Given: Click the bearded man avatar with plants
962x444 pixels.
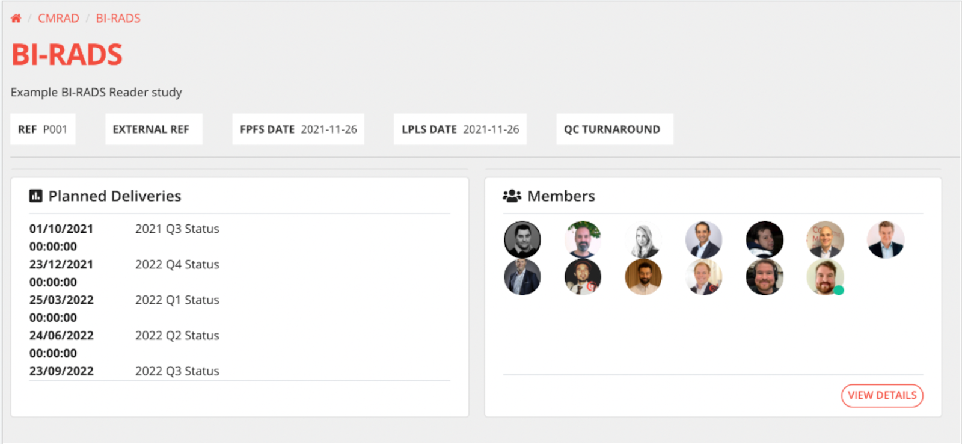Looking at the screenshot, I should tap(583, 239).
